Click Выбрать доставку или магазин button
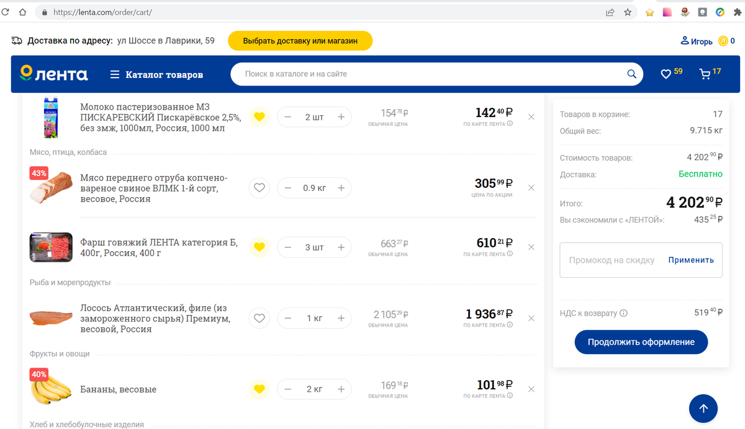The image size is (745, 429). (x=300, y=41)
